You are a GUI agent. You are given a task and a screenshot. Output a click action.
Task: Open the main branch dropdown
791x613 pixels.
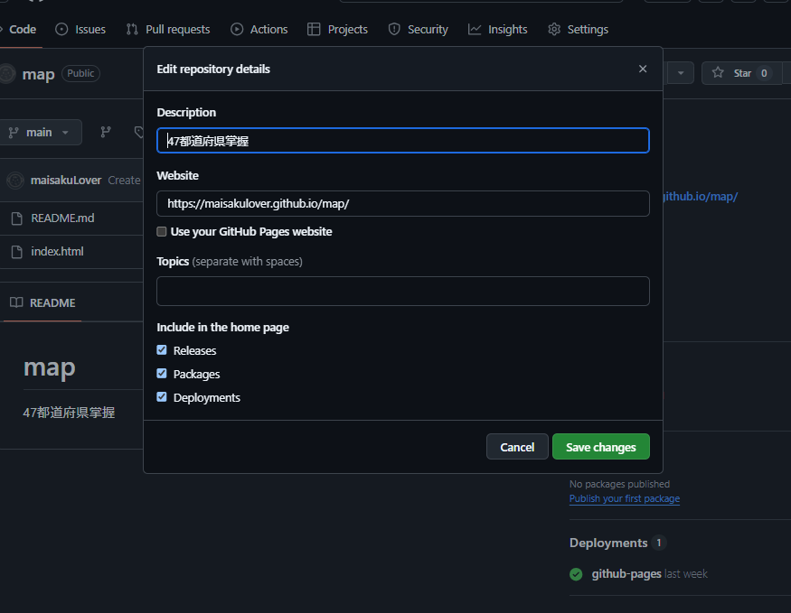(x=41, y=133)
